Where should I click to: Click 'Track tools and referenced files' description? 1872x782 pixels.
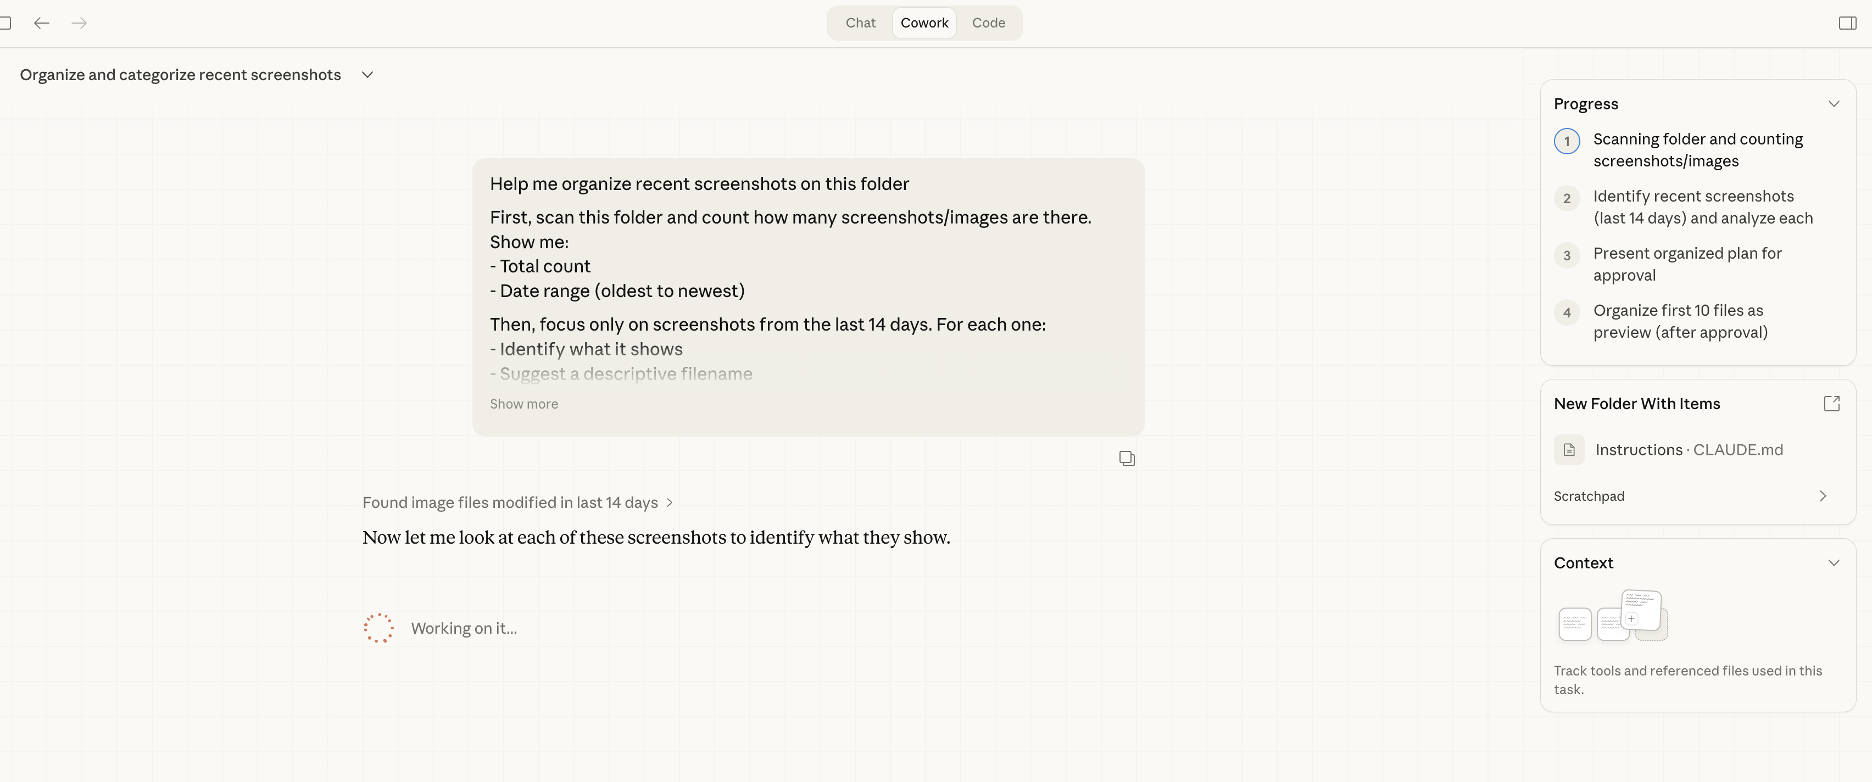click(x=1687, y=679)
